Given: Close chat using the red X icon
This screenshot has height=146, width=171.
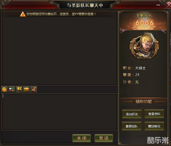Looking at the screenshot, I should click(x=168, y=5).
